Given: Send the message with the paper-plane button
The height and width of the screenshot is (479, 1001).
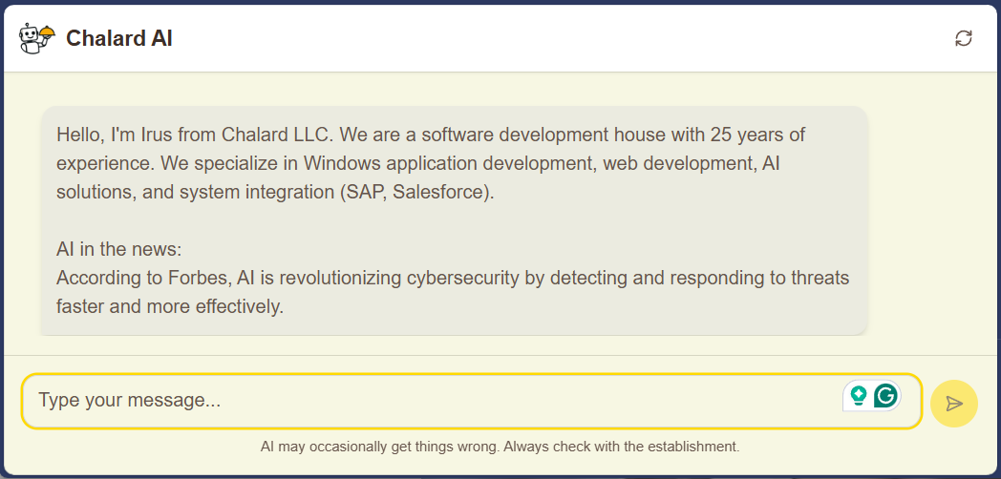Looking at the screenshot, I should (953, 404).
